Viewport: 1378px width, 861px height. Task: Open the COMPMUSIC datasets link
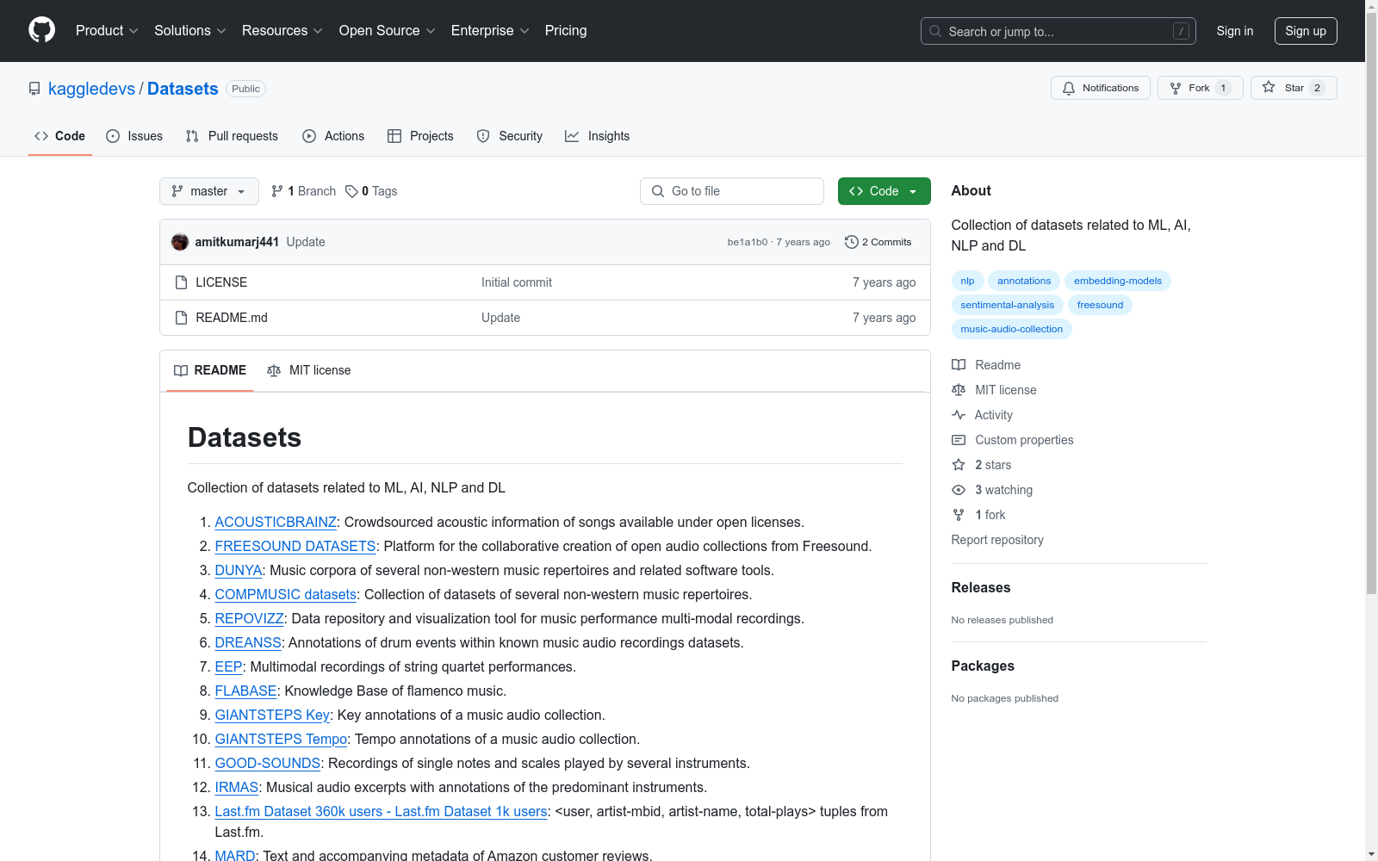pyautogui.click(x=286, y=594)
